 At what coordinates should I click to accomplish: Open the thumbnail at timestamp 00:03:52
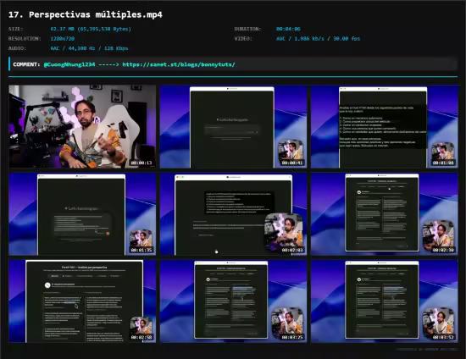click(x=385, y=301)
